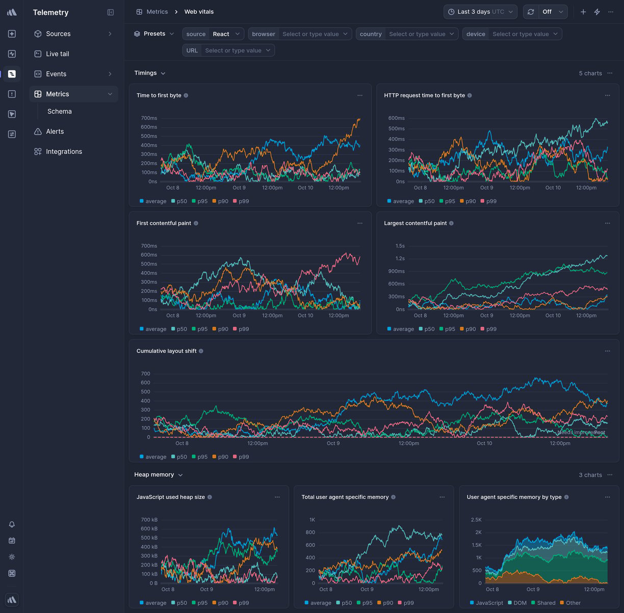Open the browser filter dropdown
Image resolution: width=624 pixels, height=613 pixels.
coord(300,34)
